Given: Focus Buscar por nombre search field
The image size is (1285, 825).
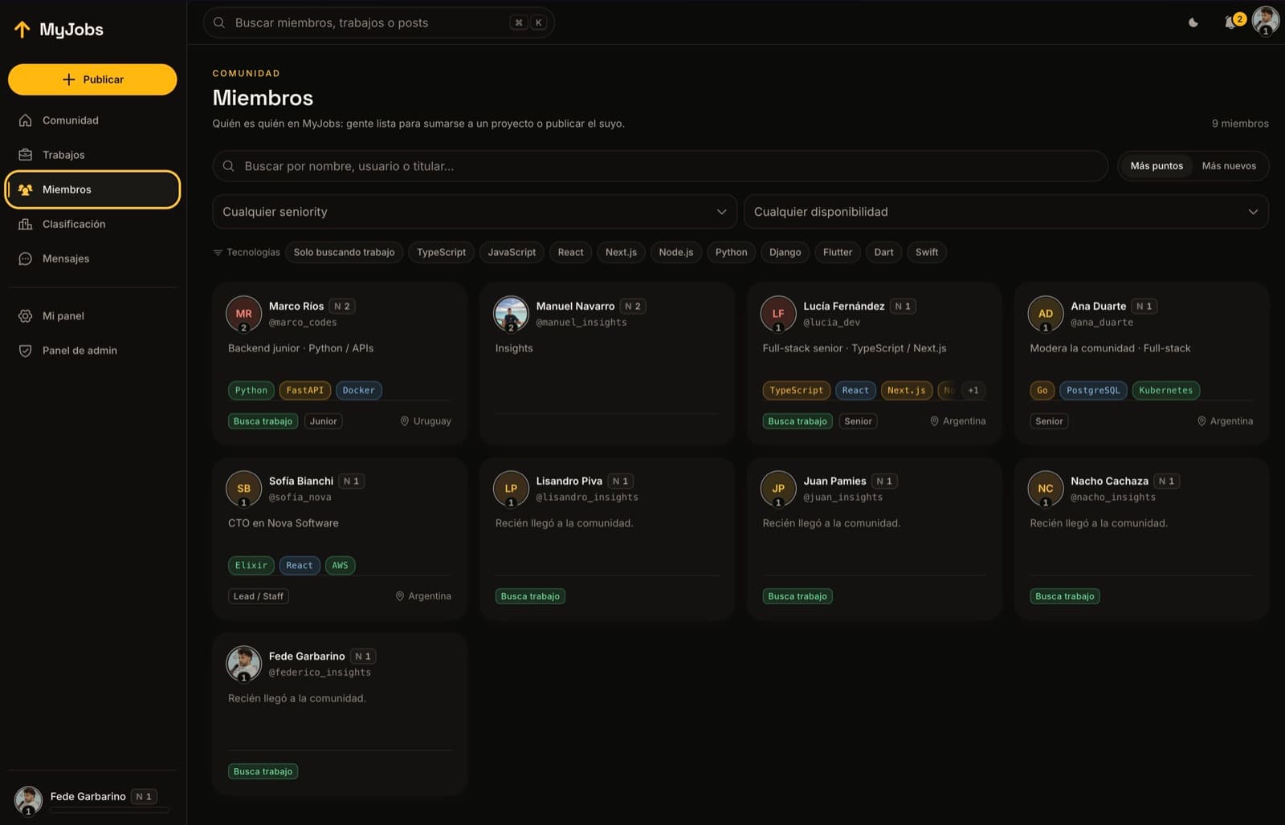Looking at the screenshot, I should pos(660,166).
